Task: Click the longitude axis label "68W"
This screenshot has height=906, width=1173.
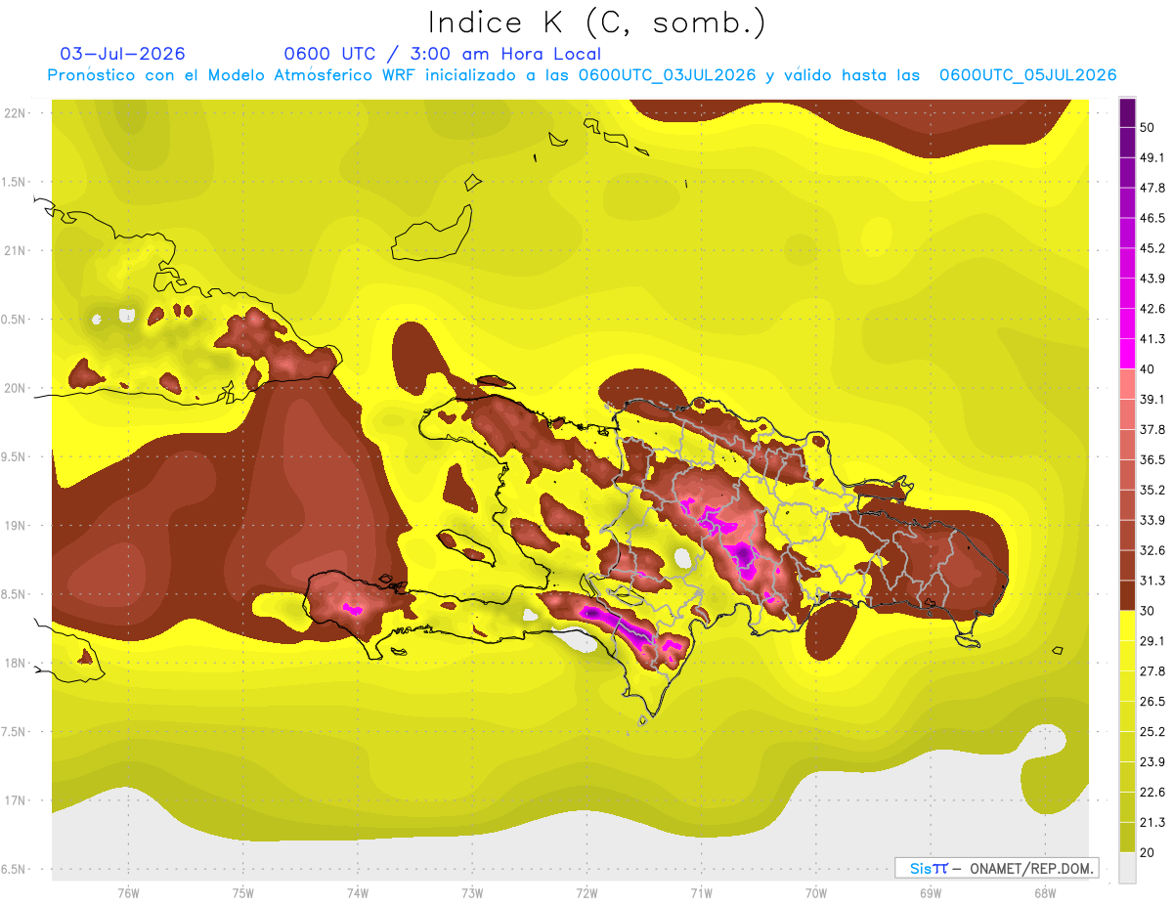Action: pyautogui.click(x=1045, y=893)
